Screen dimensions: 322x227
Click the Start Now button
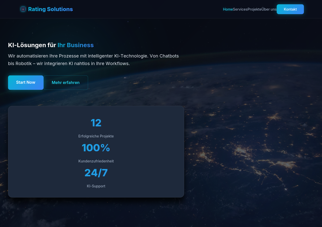(x=26, y=82)
